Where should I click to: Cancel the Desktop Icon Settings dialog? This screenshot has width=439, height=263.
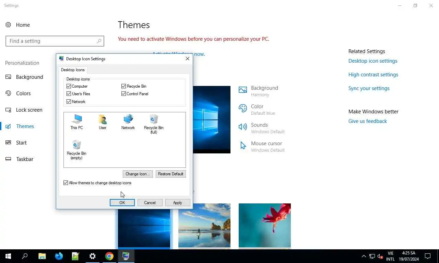150,203
